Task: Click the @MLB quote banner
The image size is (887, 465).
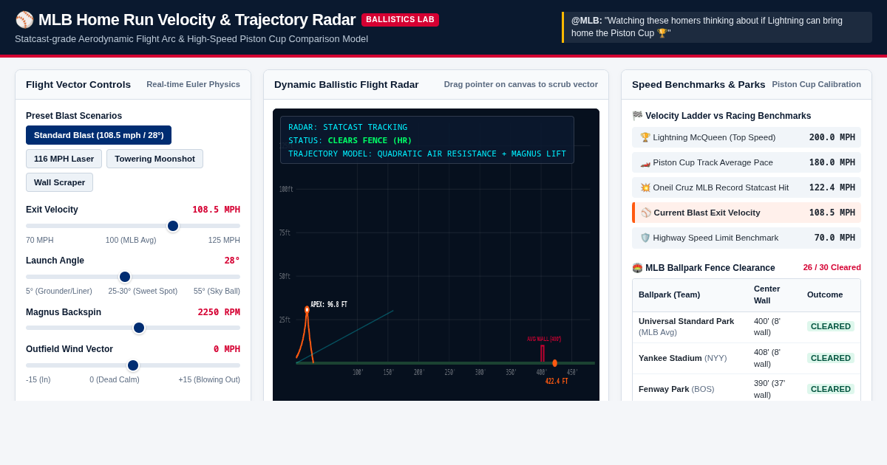Action: pyautogui.click(x=717, y=27)
